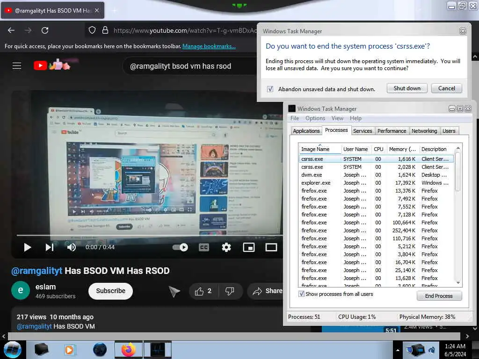This screenshot has width=479, height=359.
Task: Go back in the Firefox browser
Action: (x=11, y=30)
